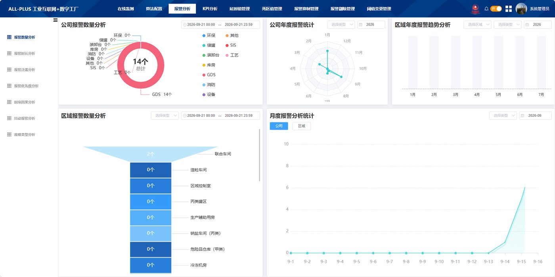Viewport: 555px width, 277px height.
Task: Toggle the orange 开 switch
Action: [496, 9]
